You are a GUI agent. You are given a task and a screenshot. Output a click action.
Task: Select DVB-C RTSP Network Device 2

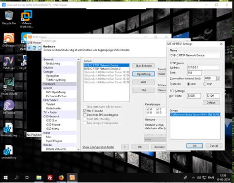[107, 69]
